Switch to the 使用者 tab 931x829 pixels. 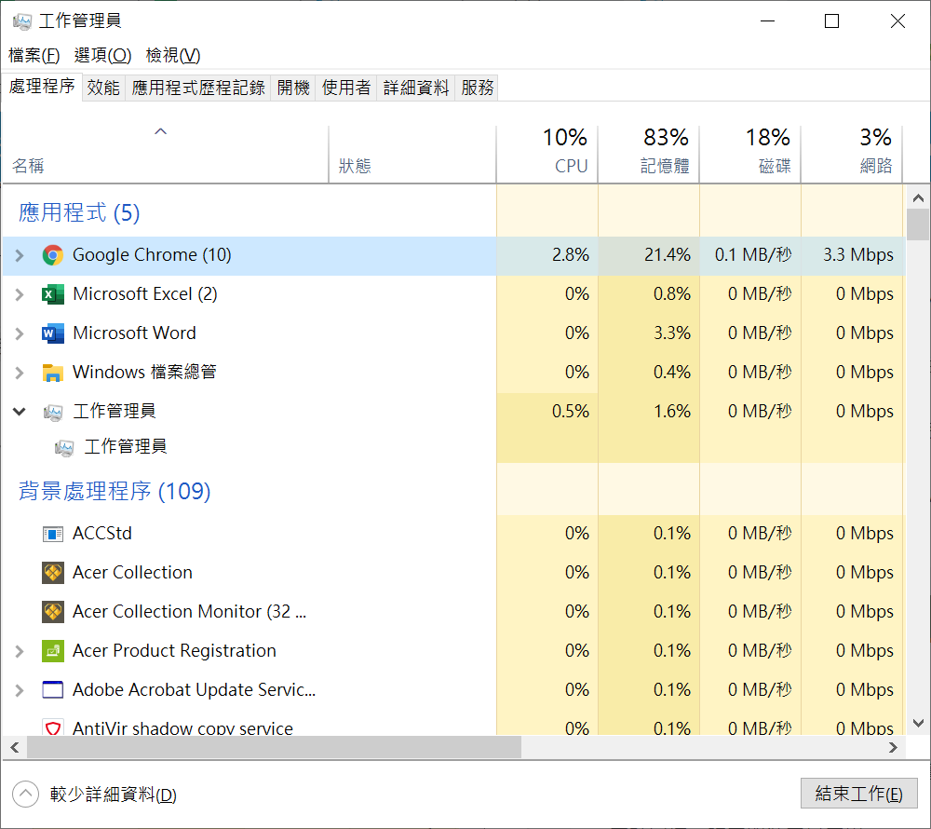pos(346,88)
